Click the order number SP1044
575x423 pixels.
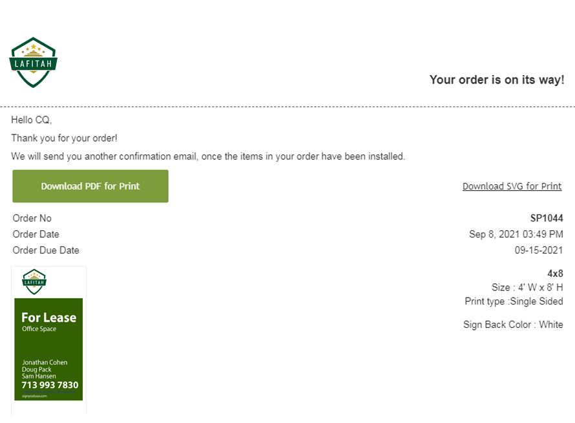click(x=546, y=219)
